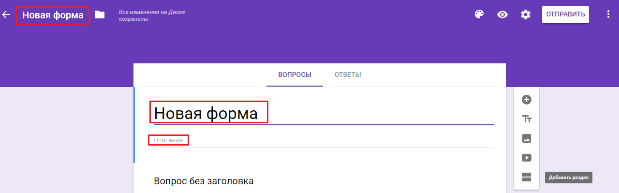The width and height of the screenshot is (619, 193).
Task: Click the saved-to-Drive status text
Action: 152,15
